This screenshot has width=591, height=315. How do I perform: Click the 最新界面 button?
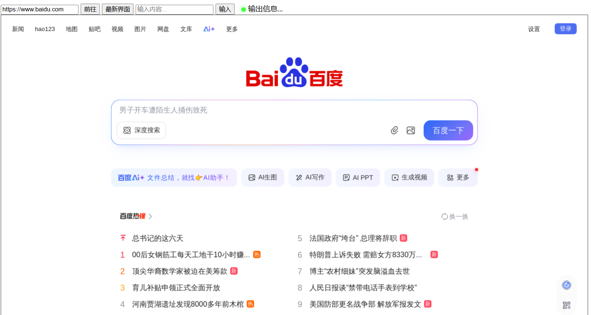click(118, 9)
